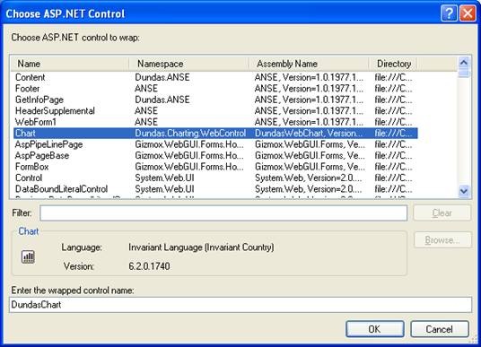Click the DundasWebChart assembly name cell
This screenshot has height=347, width=481.
(309, 133)
